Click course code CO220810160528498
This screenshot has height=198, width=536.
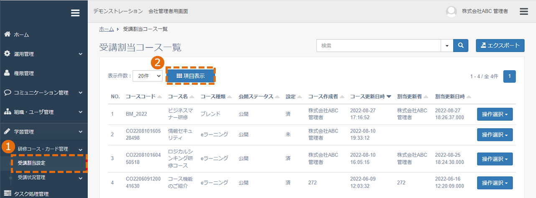(143, 135)
